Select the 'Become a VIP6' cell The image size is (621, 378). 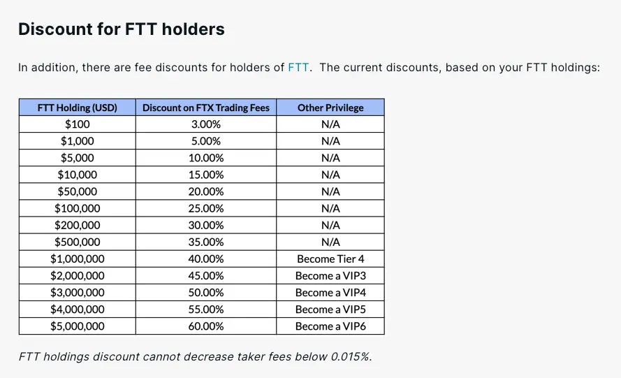coord(330,326)
